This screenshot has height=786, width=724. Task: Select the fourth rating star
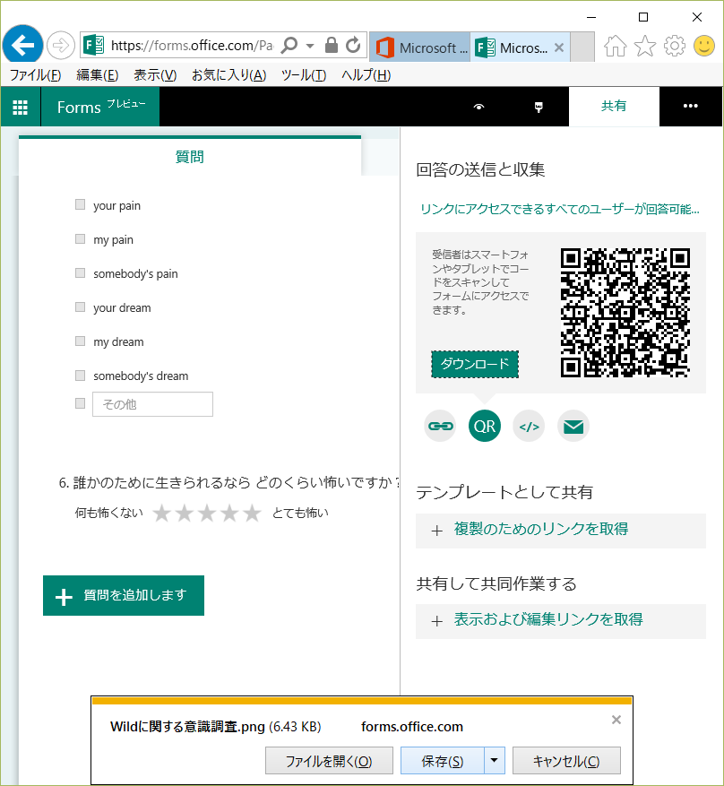coord(229,513)
